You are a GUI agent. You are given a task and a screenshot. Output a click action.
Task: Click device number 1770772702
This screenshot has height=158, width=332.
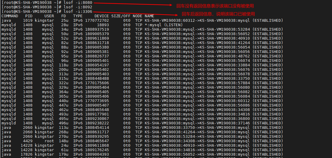click(x=97, y=21)
